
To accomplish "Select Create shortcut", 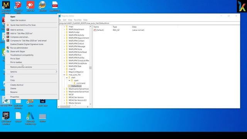I will (17, 85).
